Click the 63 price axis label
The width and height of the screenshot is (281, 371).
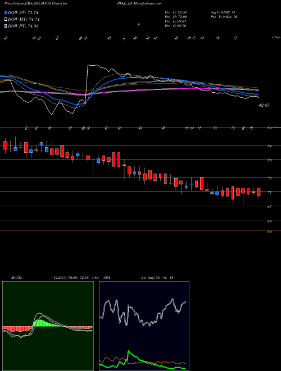[269, 221]
